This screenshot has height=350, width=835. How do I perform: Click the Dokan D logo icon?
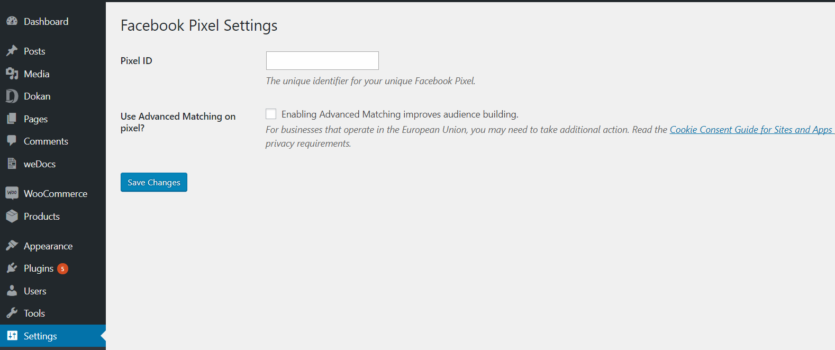(12, 96)
